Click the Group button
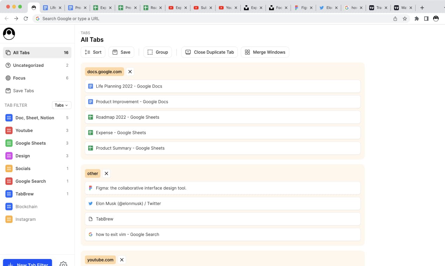This screenshot has height=266, width=445. click(x=158, y=52)
